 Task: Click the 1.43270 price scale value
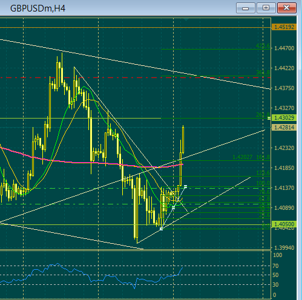point(284,108)
